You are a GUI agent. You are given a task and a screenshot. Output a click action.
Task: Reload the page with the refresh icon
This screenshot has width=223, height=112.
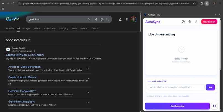[14, 3]
